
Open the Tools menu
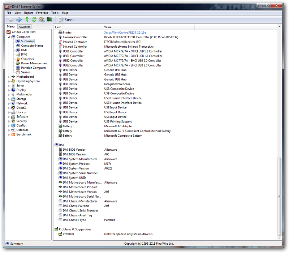[x=55, y=13]
